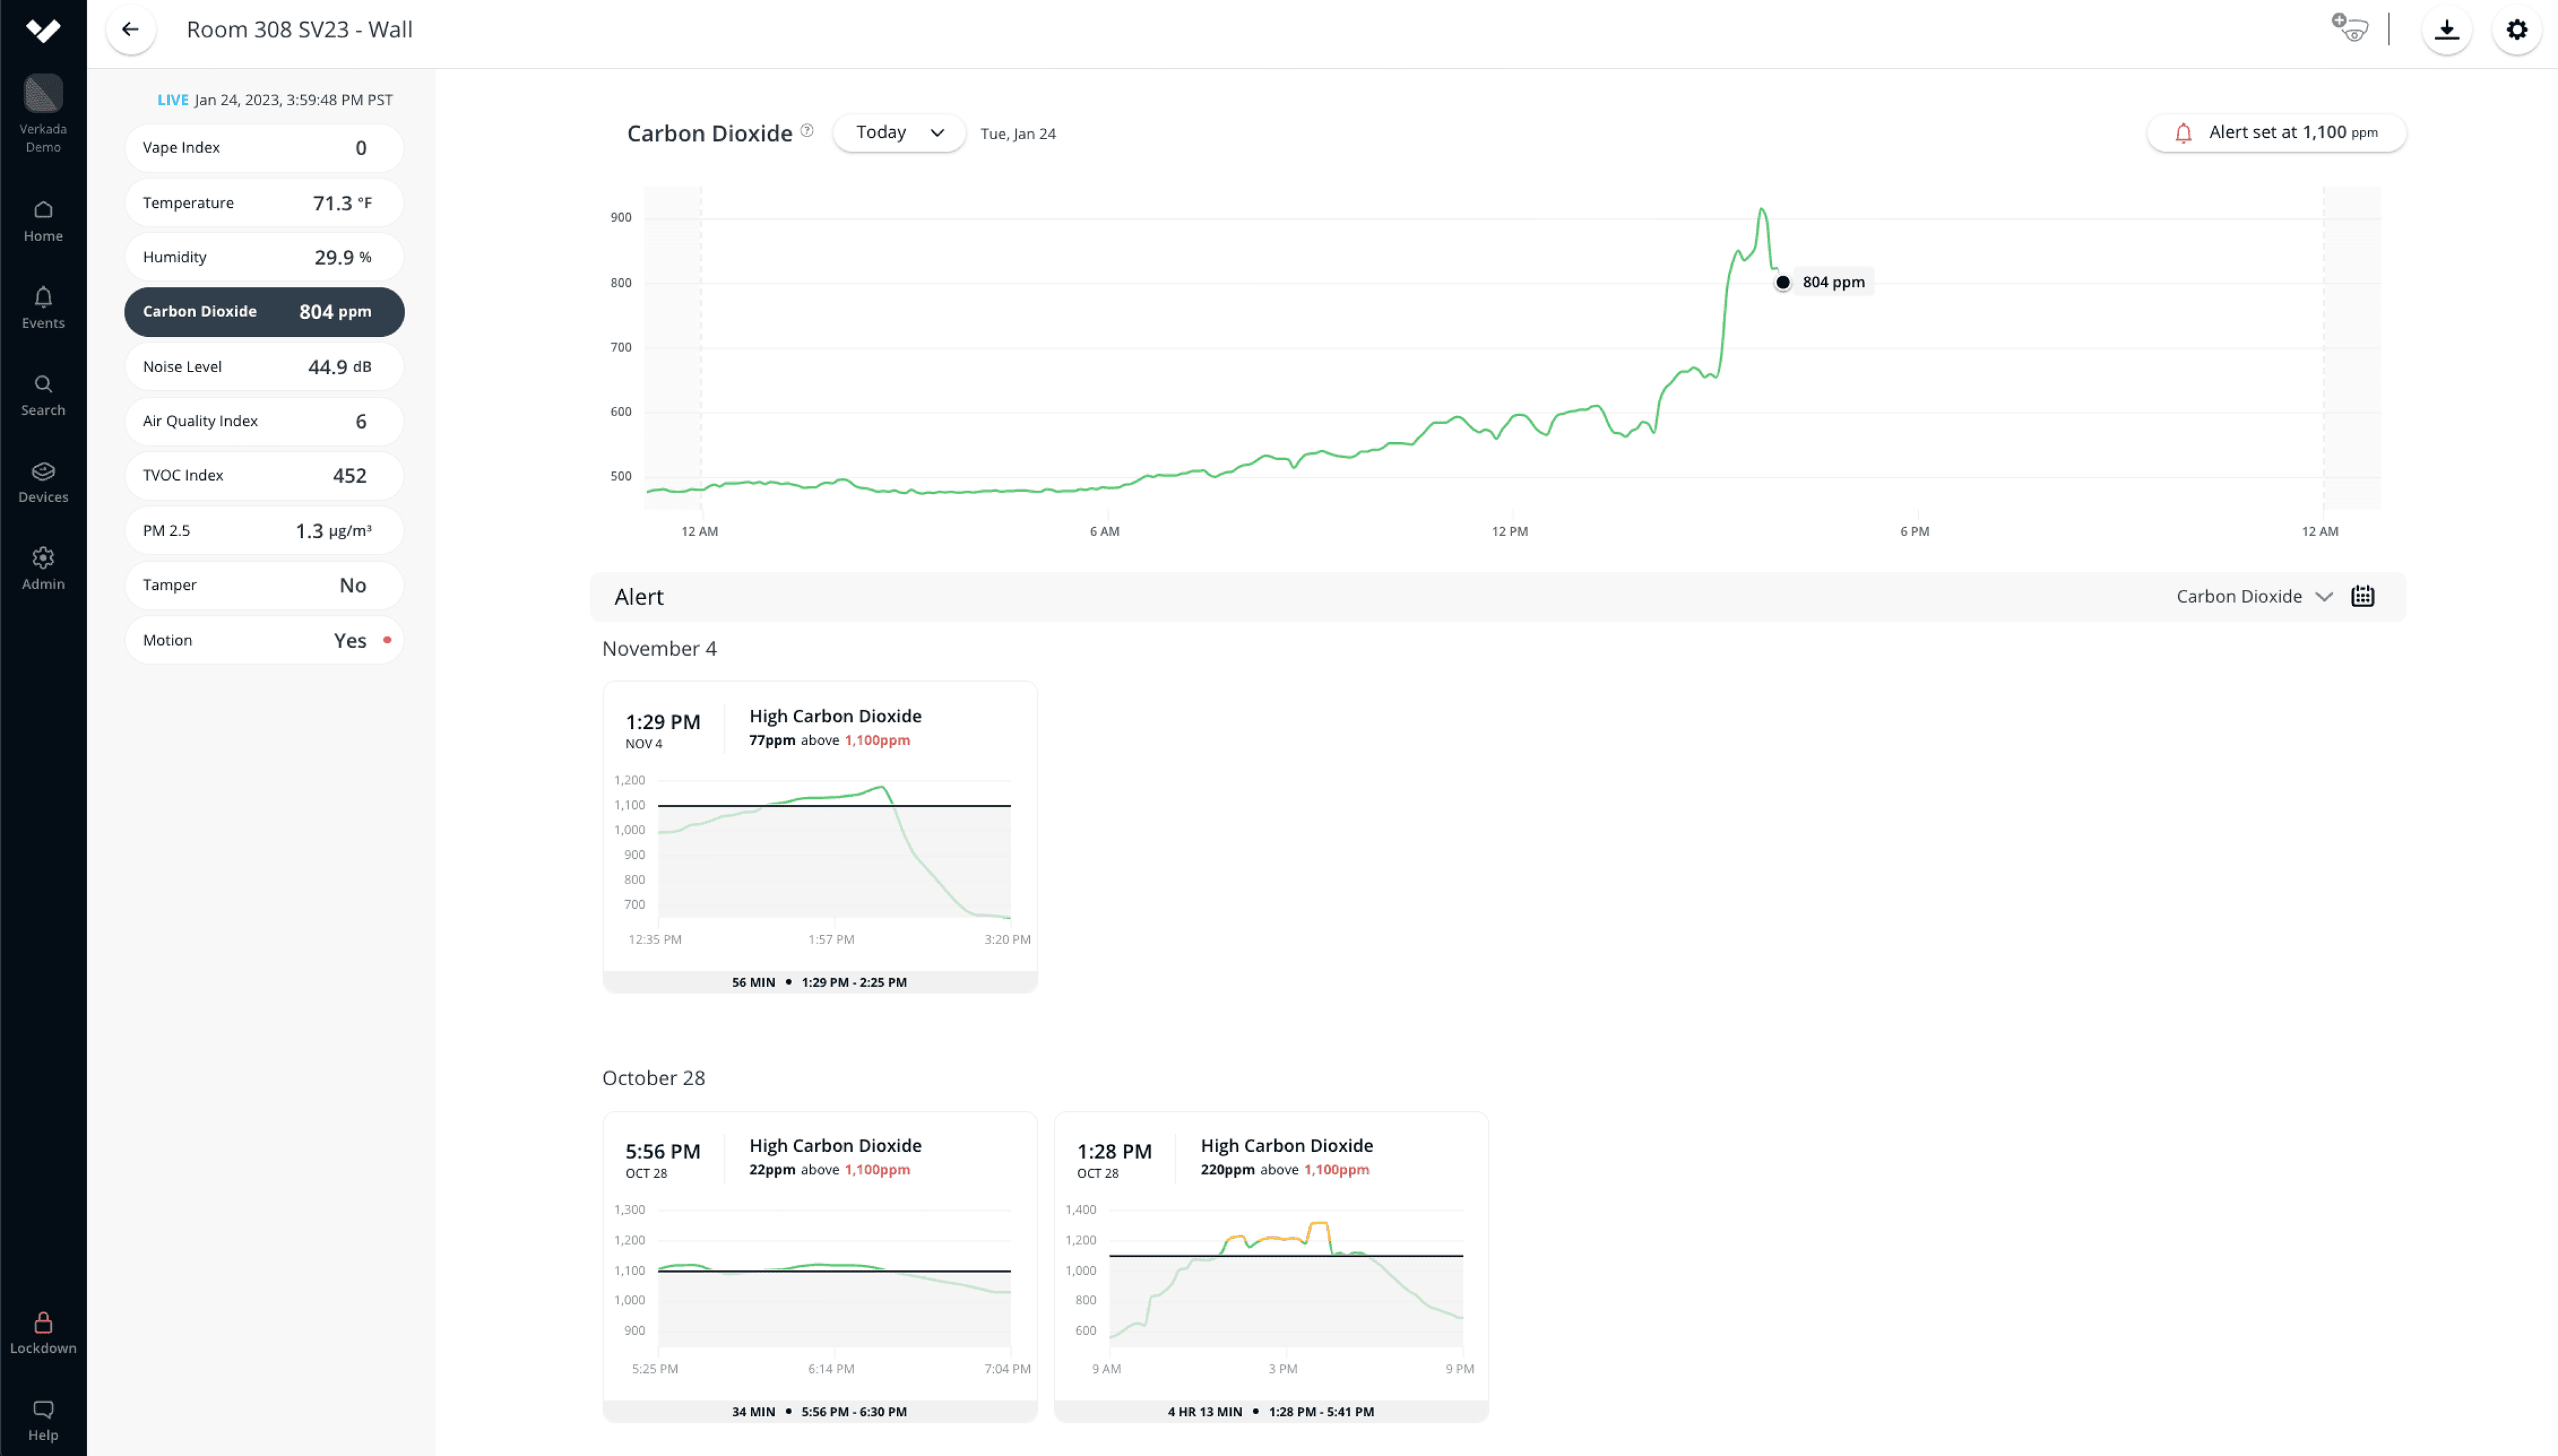Expand the Today date range dropdown

pos(899,133)
